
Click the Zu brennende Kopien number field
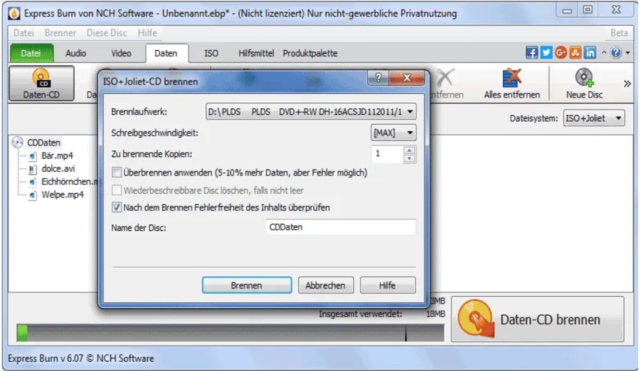(387, 155)
